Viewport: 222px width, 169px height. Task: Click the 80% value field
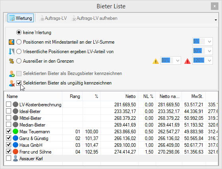click(x=168, y=61)
